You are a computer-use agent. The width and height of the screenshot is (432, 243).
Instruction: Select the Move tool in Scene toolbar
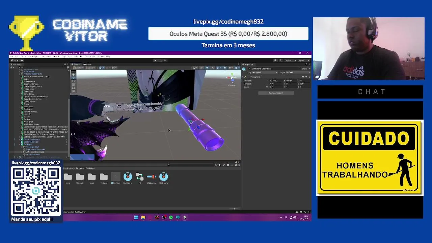[x=73, y=78]
